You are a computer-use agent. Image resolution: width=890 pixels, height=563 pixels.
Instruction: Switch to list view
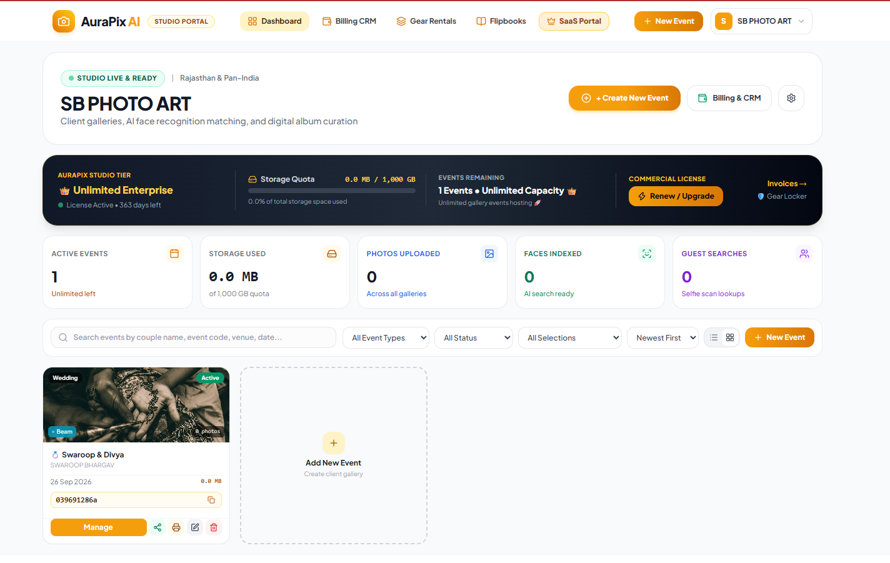click(714, 337)
